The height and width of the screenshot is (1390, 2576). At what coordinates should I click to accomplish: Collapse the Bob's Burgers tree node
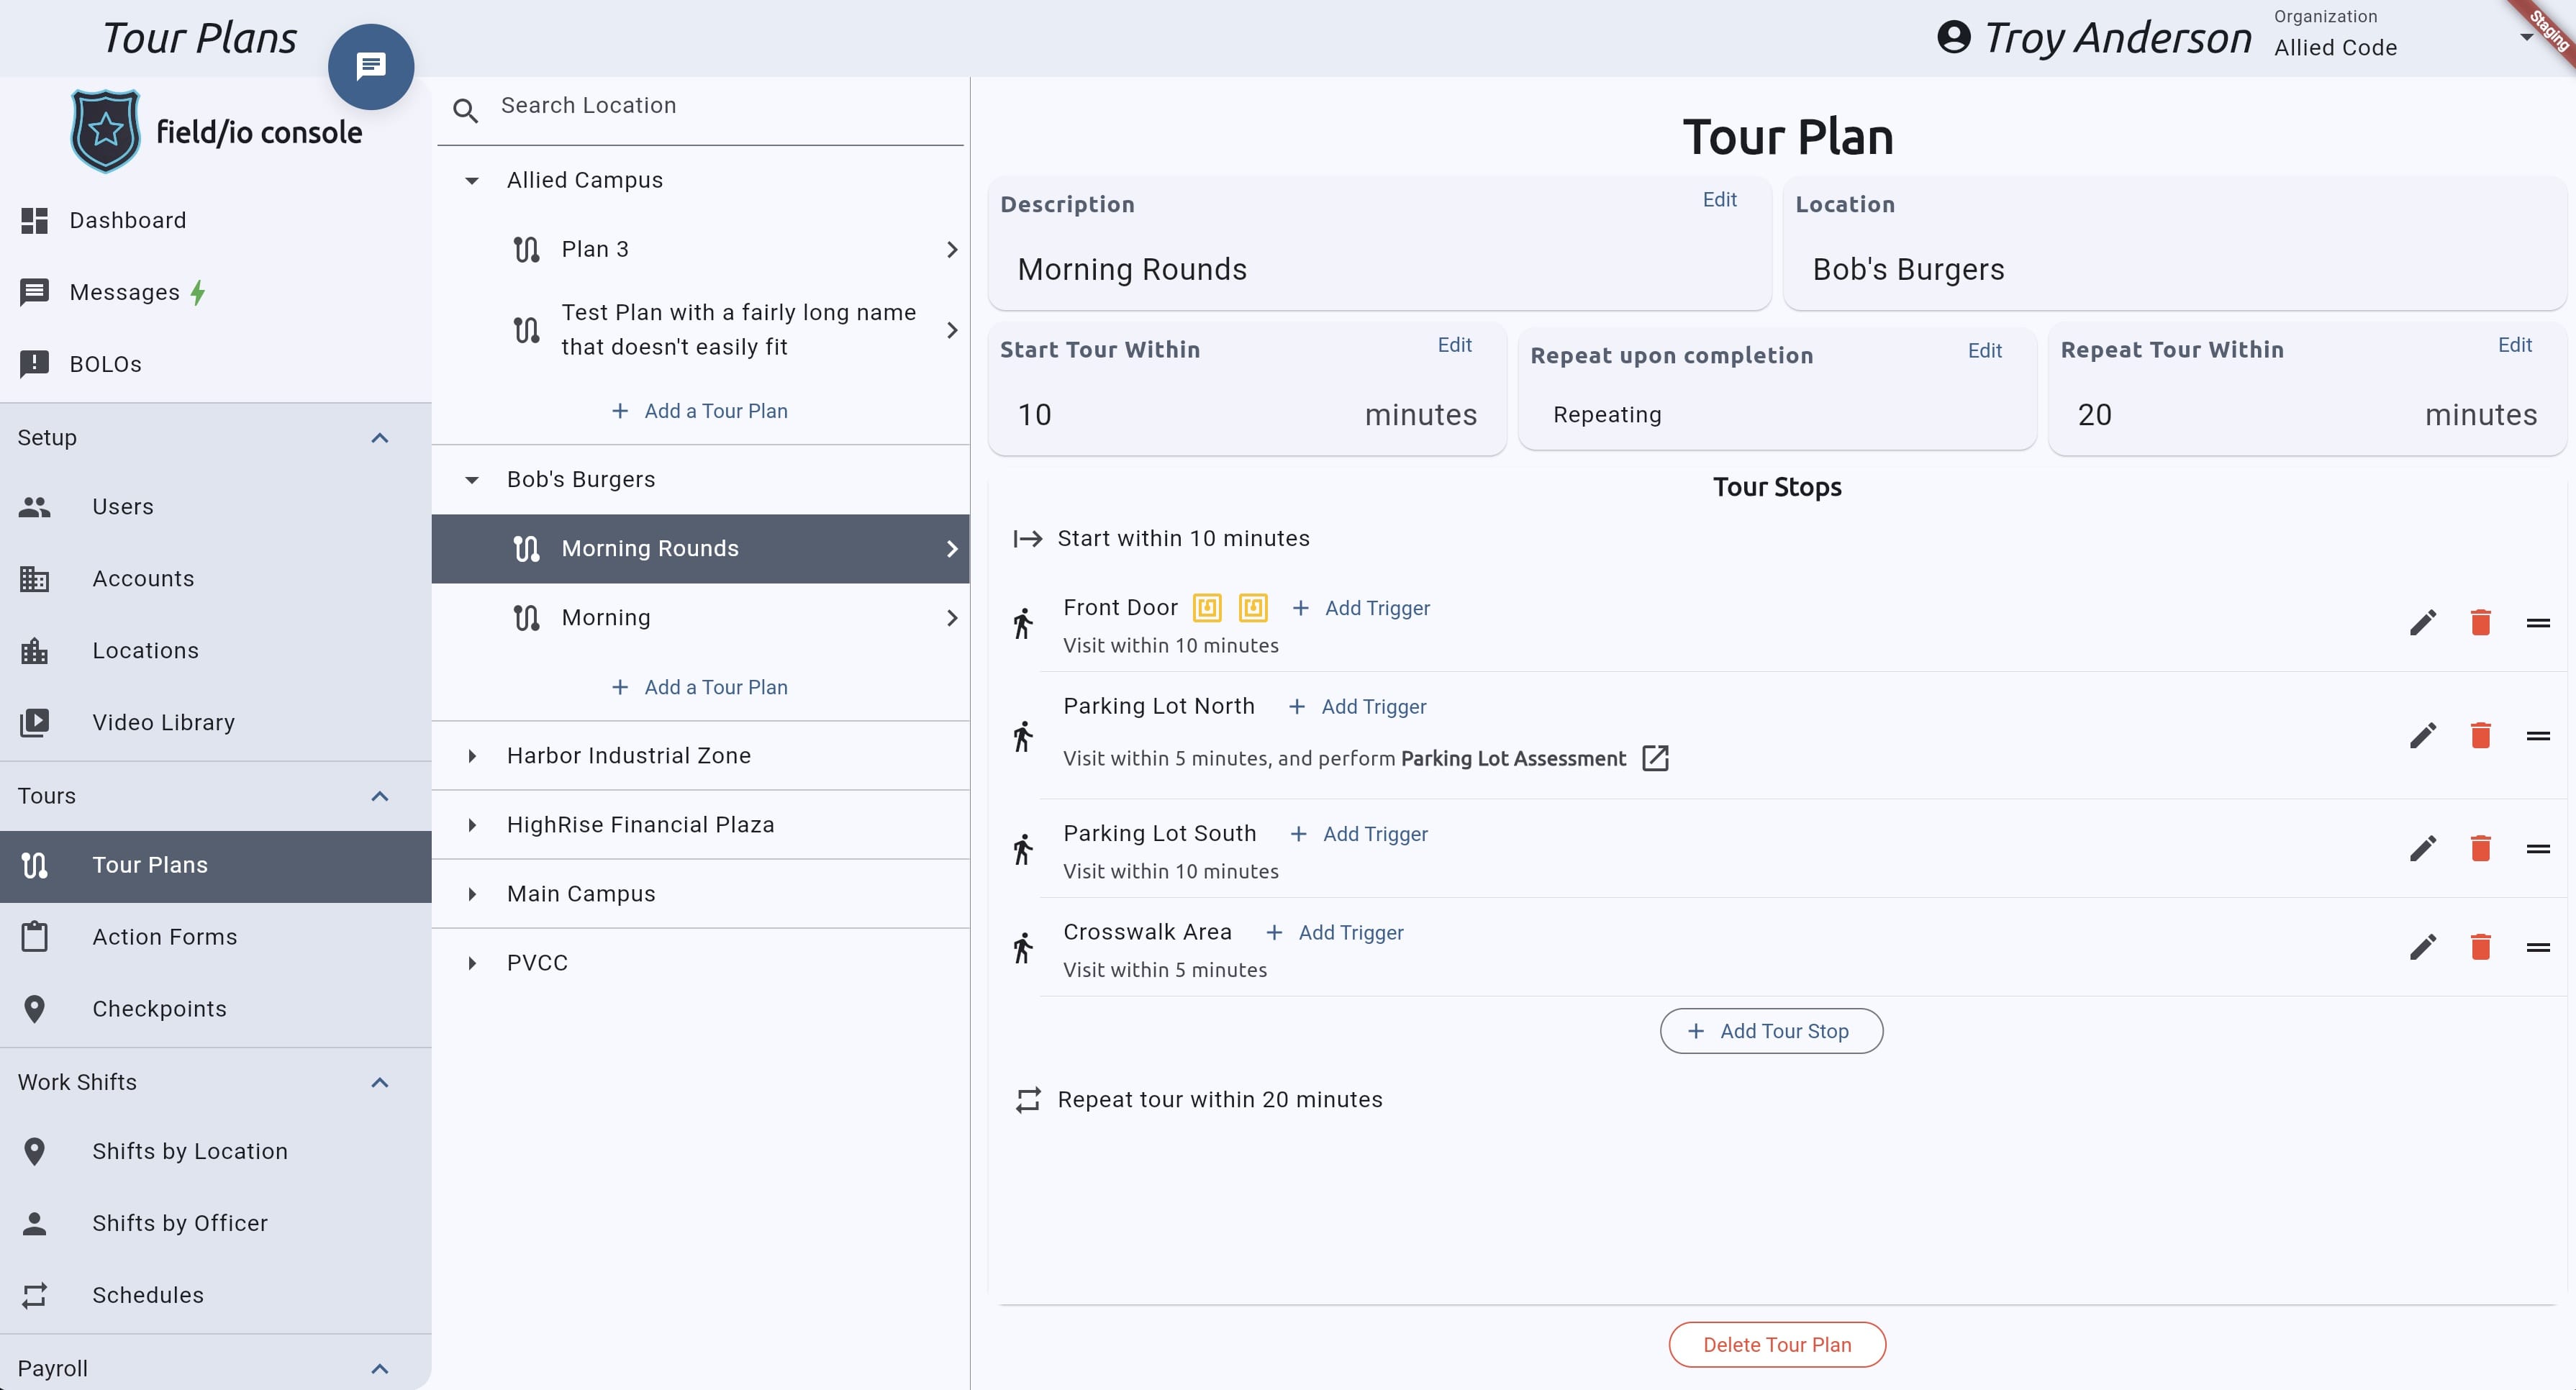click(x=472, y=480)
